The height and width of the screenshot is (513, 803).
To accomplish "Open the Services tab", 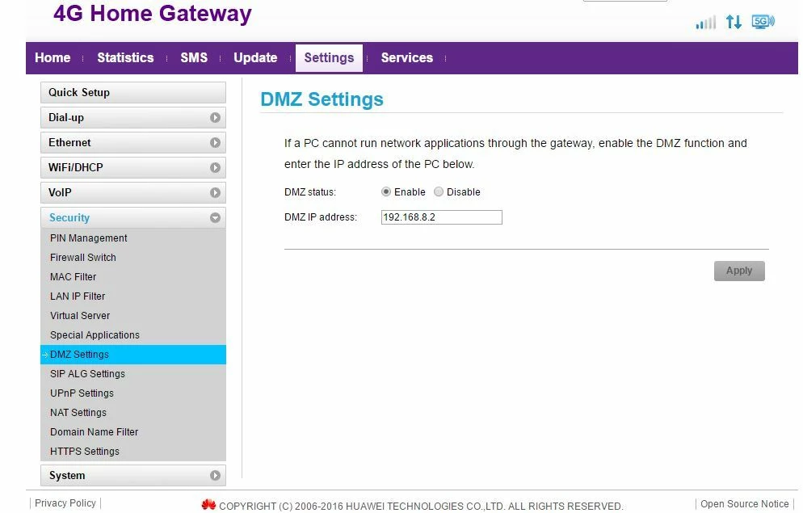I will 406,58.
